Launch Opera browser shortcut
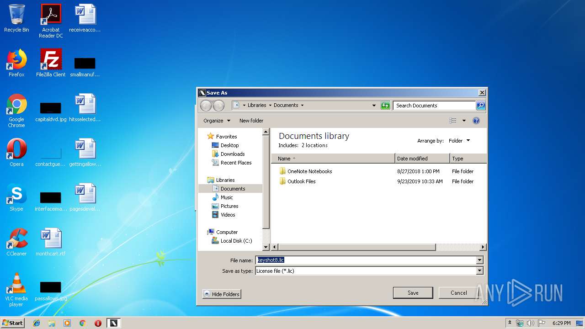The width and height of the screenshot is (585, 329). coord(16,153)
